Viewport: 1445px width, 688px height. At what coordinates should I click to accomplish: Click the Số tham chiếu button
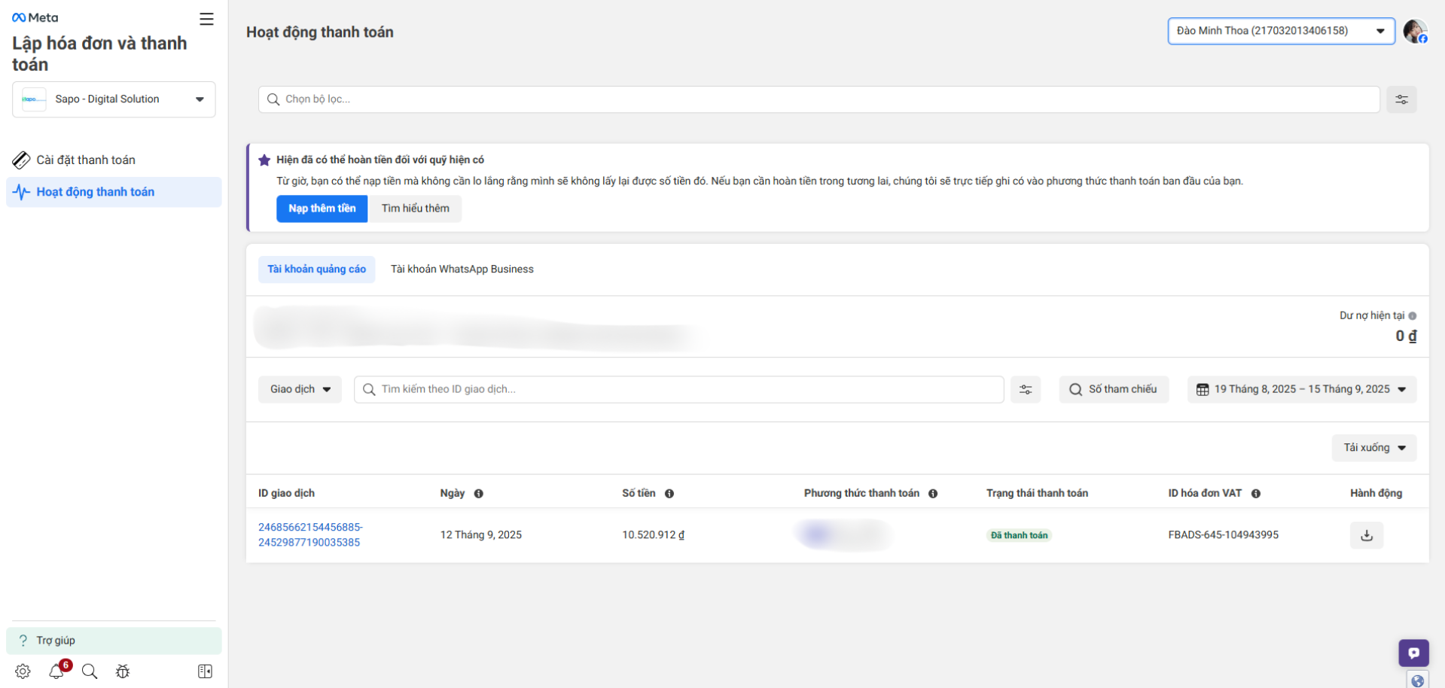[1114, 389]
